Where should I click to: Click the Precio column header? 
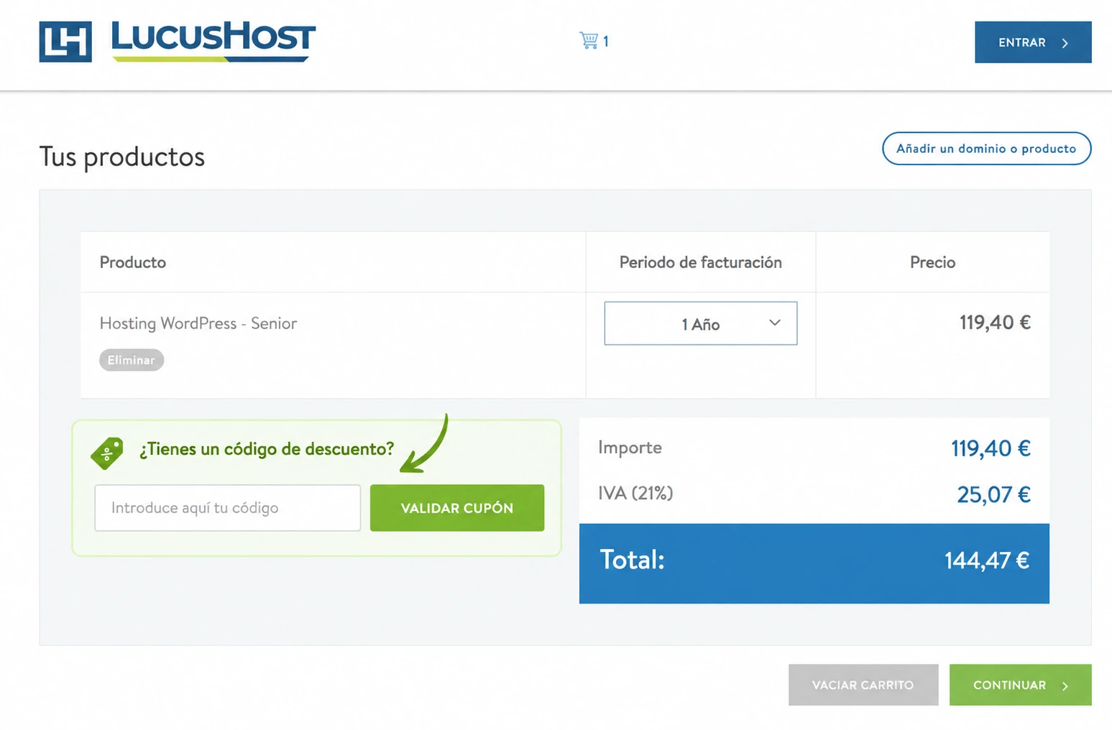point(932,262)
